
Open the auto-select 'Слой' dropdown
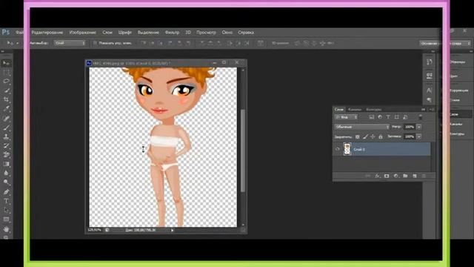70,43
